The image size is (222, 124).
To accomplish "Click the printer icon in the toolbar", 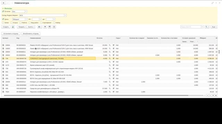I will tap(40, 27).
